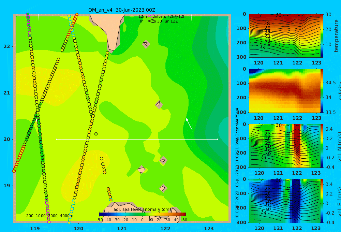Viewport: 341px width, 232px height.
Task: Open the eastward velocity section plot
Action: pos(284,201)
